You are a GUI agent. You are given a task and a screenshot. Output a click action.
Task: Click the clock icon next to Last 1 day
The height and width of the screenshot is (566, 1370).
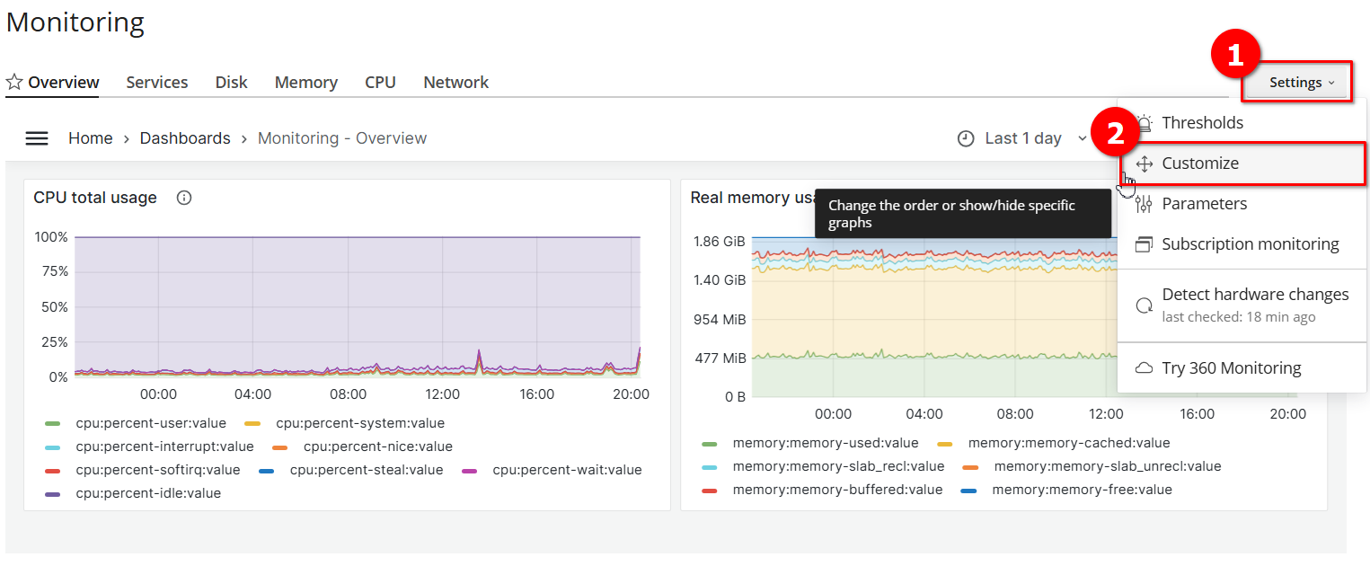(966, 138)
